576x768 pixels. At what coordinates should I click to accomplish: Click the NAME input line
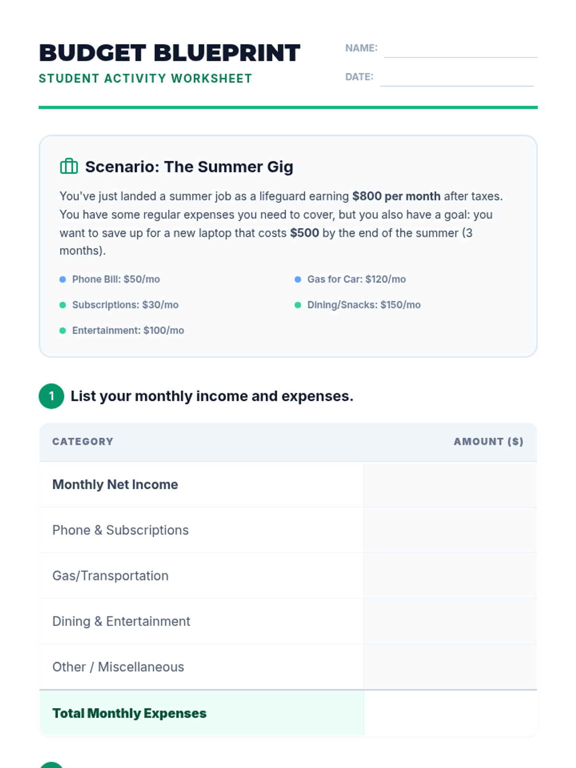tap(460, 49)
